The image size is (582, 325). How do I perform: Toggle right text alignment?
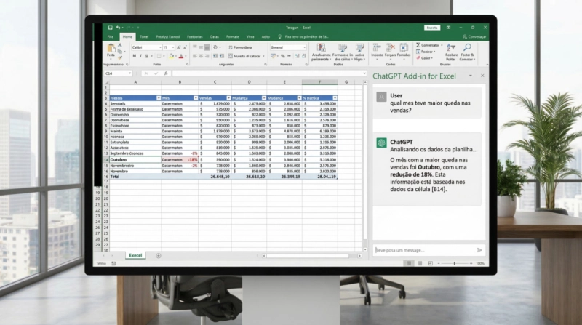point(207,56)
